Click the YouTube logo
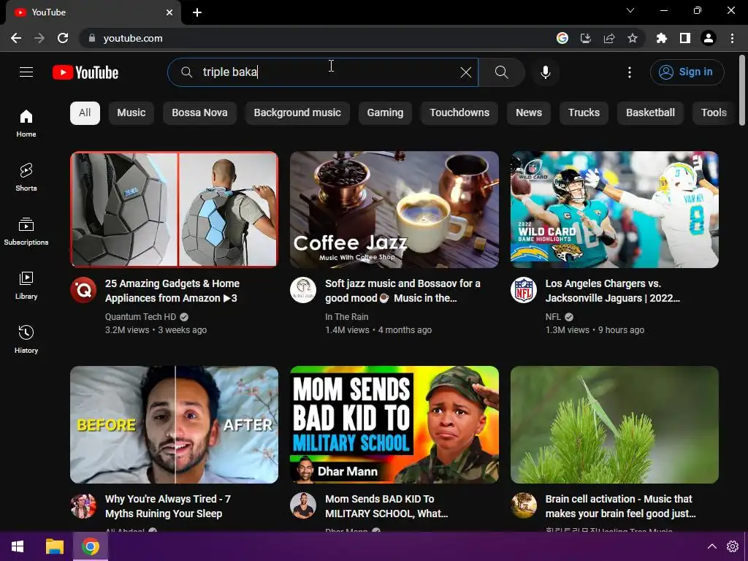Viewport: 748px width, 561px height. (85, 72)
